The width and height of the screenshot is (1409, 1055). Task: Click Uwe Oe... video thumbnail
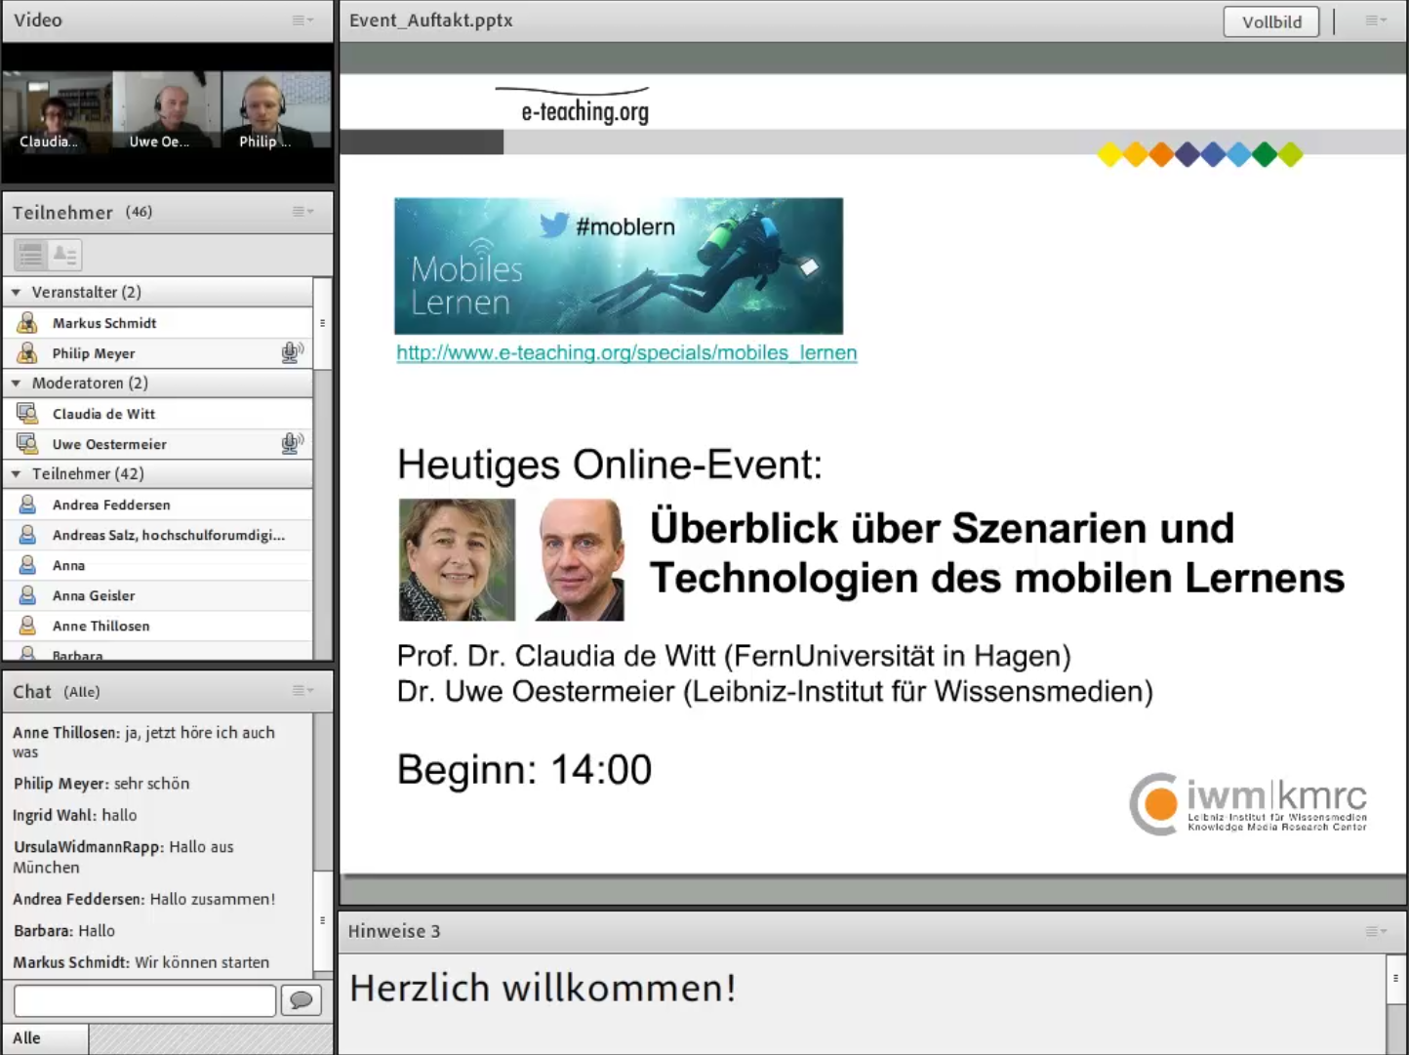[167, 111]
